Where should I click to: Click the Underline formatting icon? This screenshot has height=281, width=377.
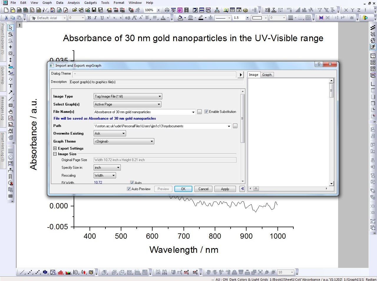click(102, 18)
